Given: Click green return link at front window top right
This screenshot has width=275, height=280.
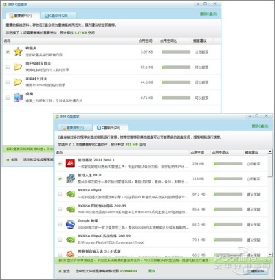Looking at the screenshot, I should coord(260,126).
